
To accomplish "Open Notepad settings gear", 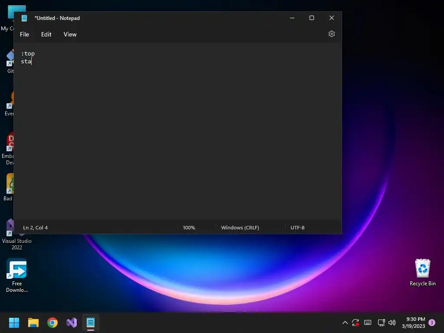I will 332,34.
